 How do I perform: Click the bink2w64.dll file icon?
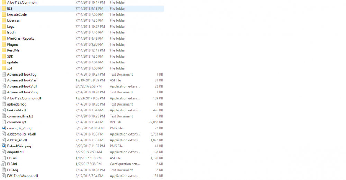click(x=3, y=110)
